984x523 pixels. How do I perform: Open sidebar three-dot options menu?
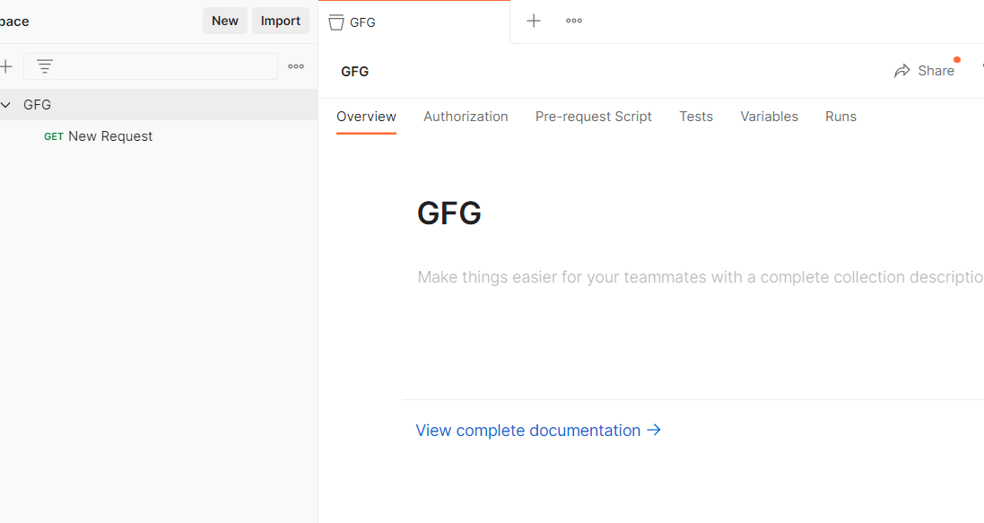296,65
